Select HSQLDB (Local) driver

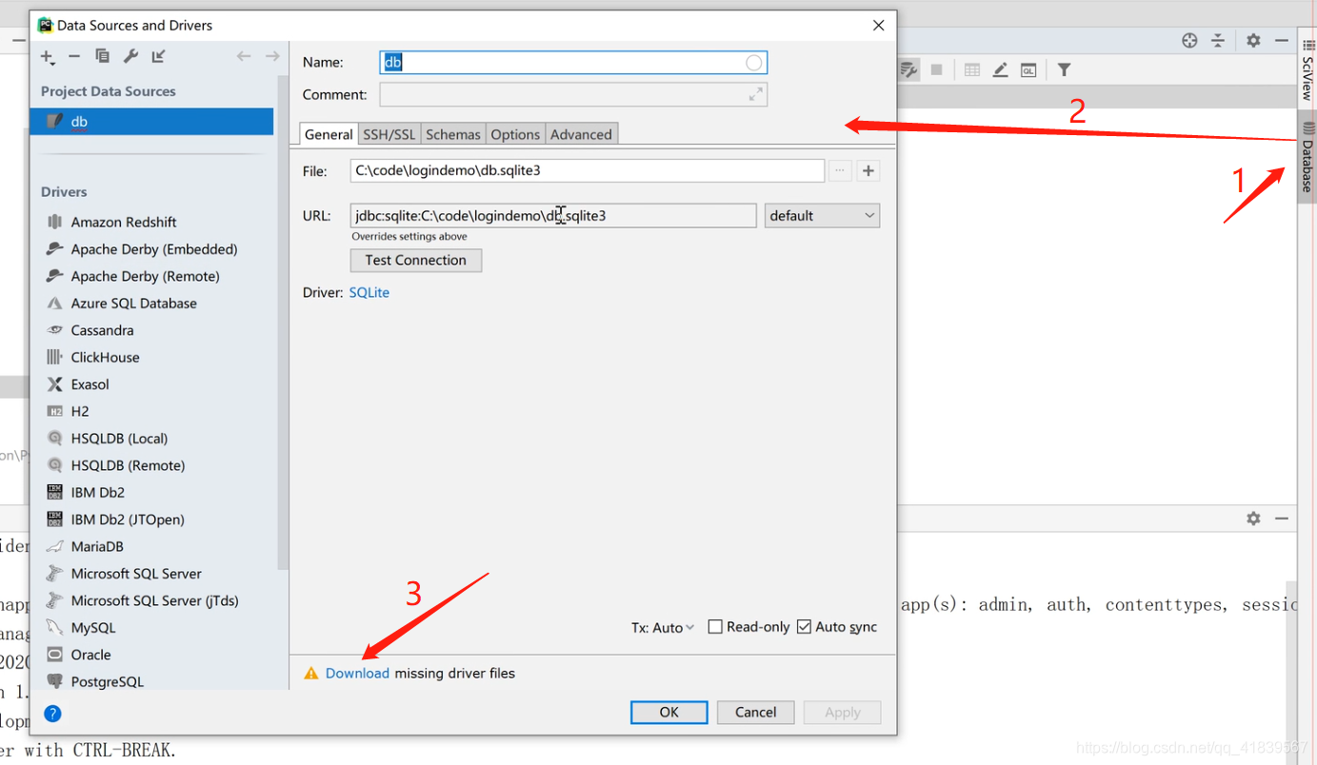click(119, 439)
